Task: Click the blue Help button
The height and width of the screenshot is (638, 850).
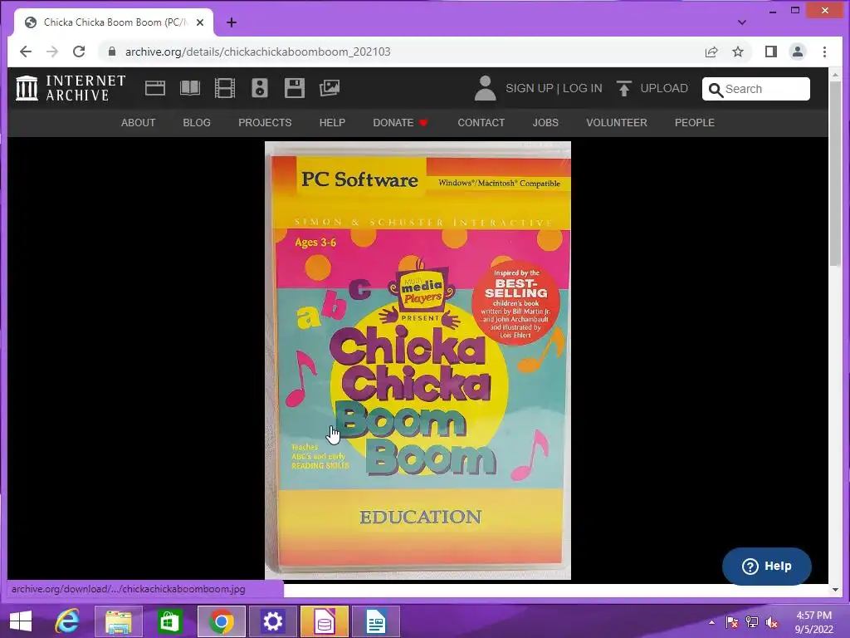Action: pyautogui.click(x=766, y=567)
